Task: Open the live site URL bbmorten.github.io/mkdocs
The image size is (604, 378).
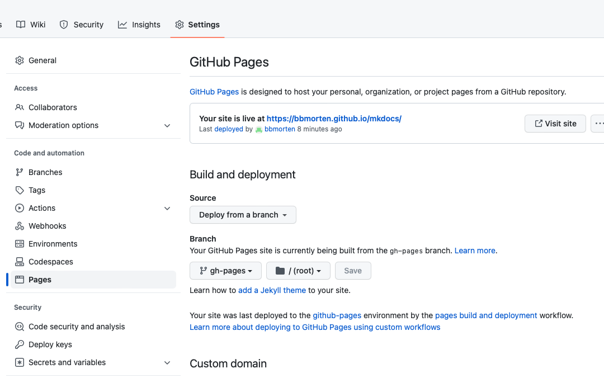Action: tap(334, 119)
